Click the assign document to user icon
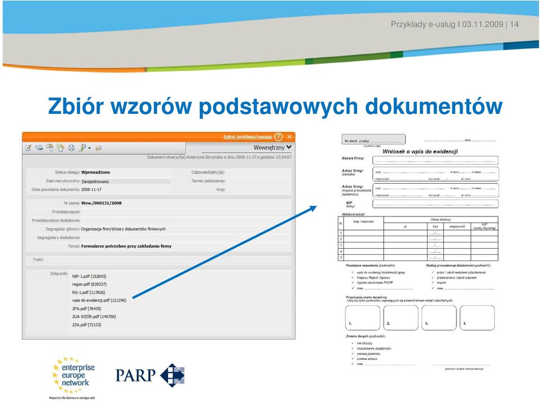Viewport: 541px width, 402px height. click(82, 148)
